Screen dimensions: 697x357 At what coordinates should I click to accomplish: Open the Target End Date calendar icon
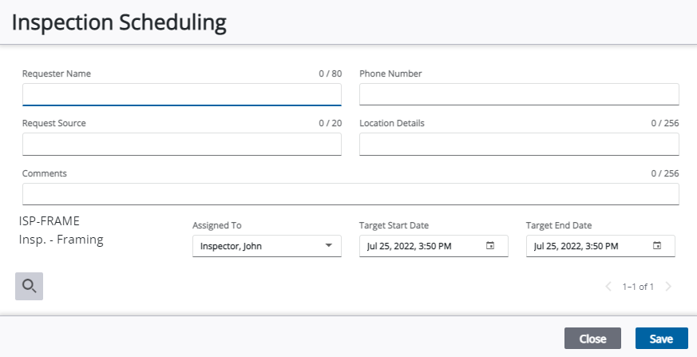[656, 245]
